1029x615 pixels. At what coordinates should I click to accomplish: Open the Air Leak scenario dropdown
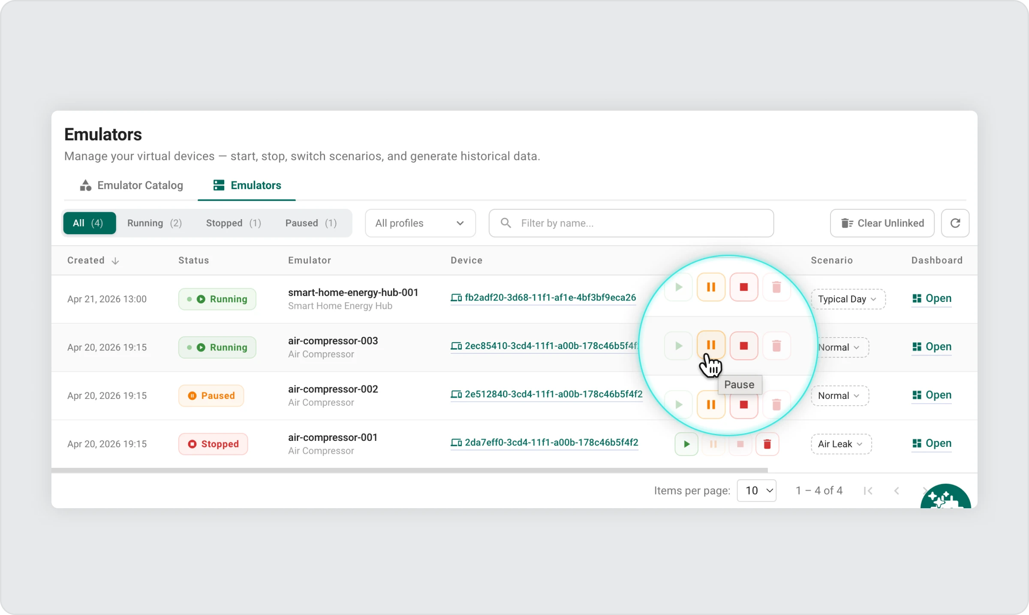[840, 444]
